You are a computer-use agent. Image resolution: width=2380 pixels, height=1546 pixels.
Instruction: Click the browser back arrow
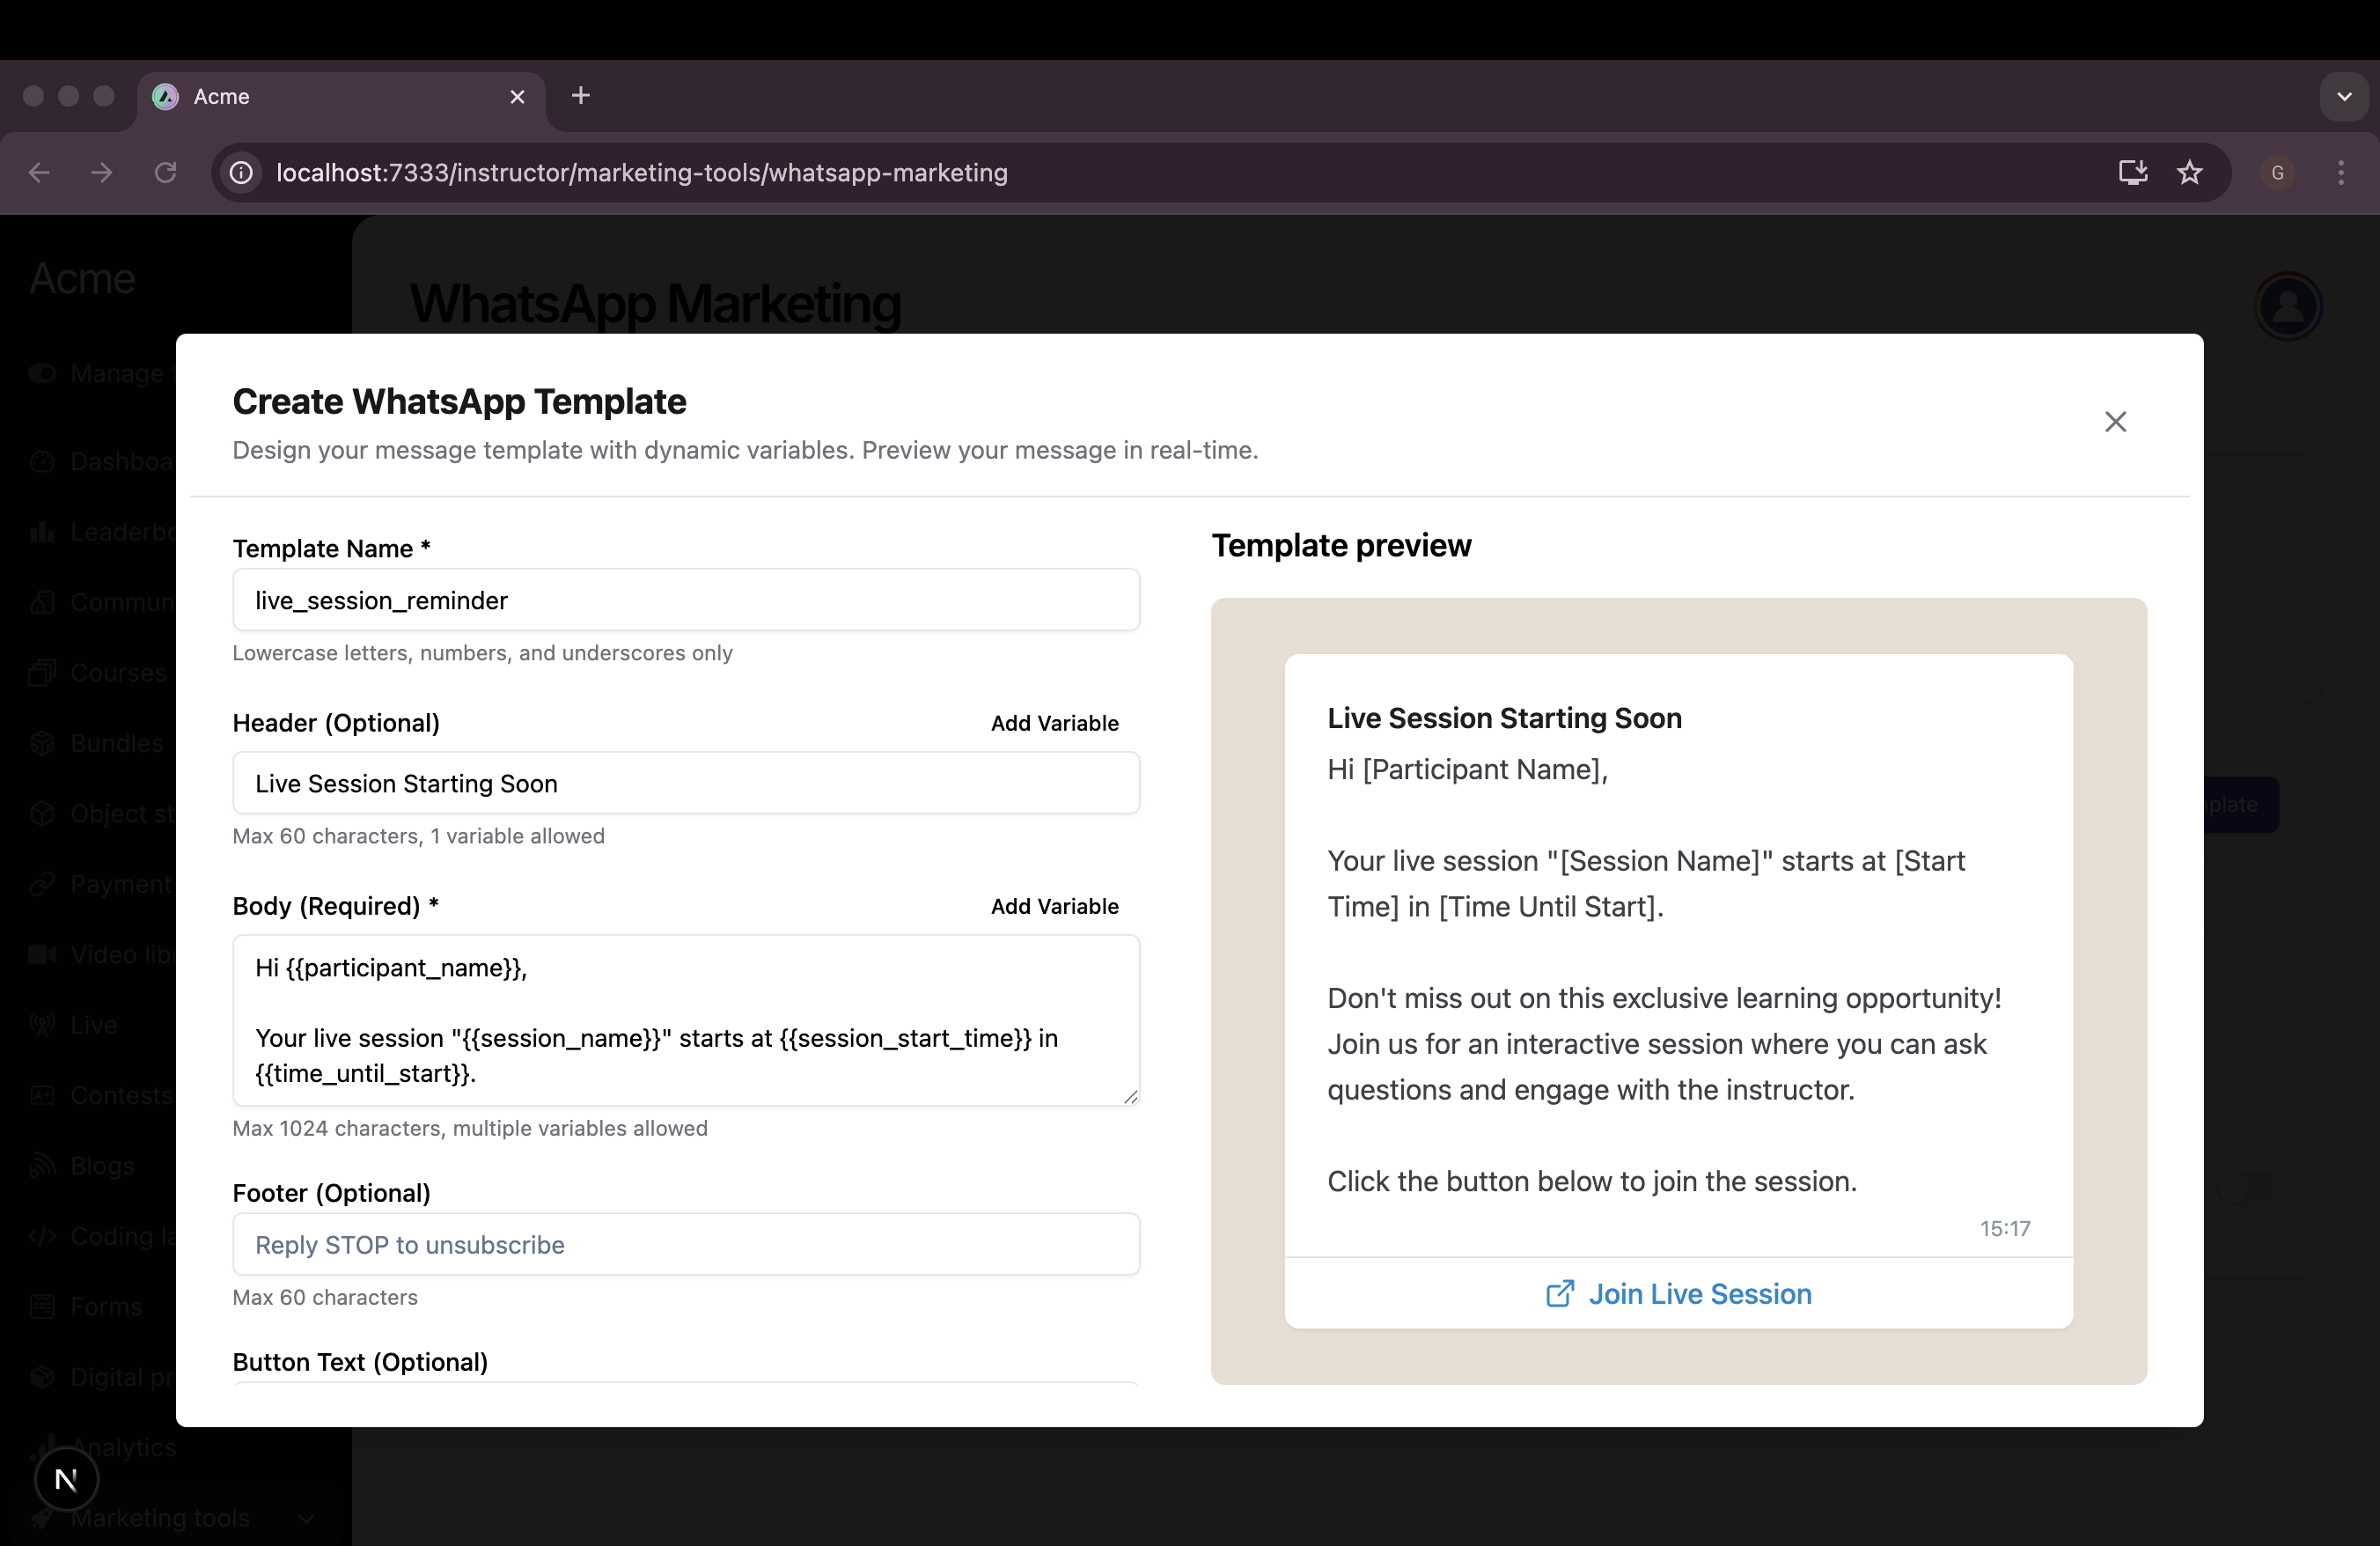tap(39, 172)
